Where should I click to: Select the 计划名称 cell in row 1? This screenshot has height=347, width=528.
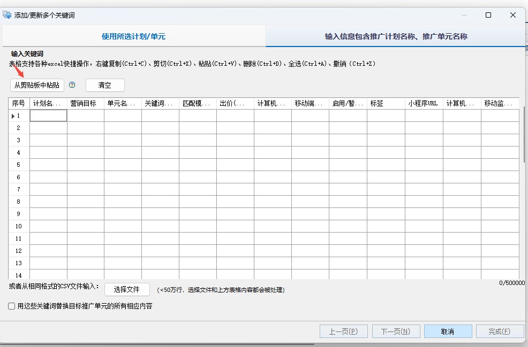[x=48, y=115]
